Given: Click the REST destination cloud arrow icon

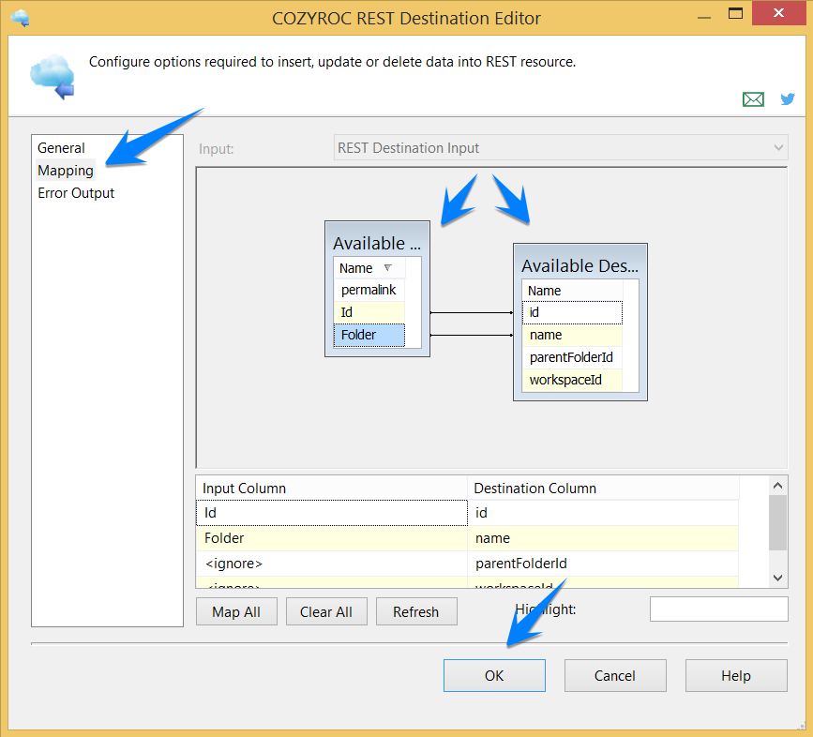Looking at the screenshot, I should pos(53,77).
